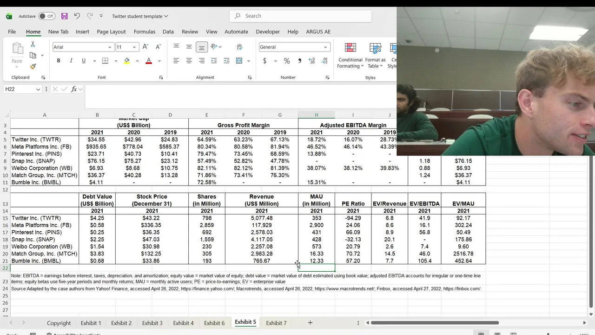Viewport: 595px width, 335px height.
Task: Open the Formulas tab
Action: [x=145, y=32]
